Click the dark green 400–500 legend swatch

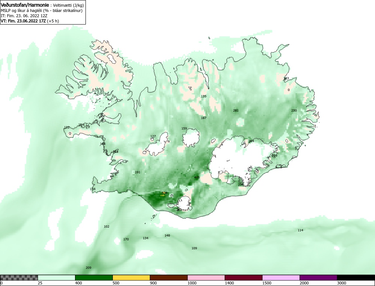tap(94, 278)
